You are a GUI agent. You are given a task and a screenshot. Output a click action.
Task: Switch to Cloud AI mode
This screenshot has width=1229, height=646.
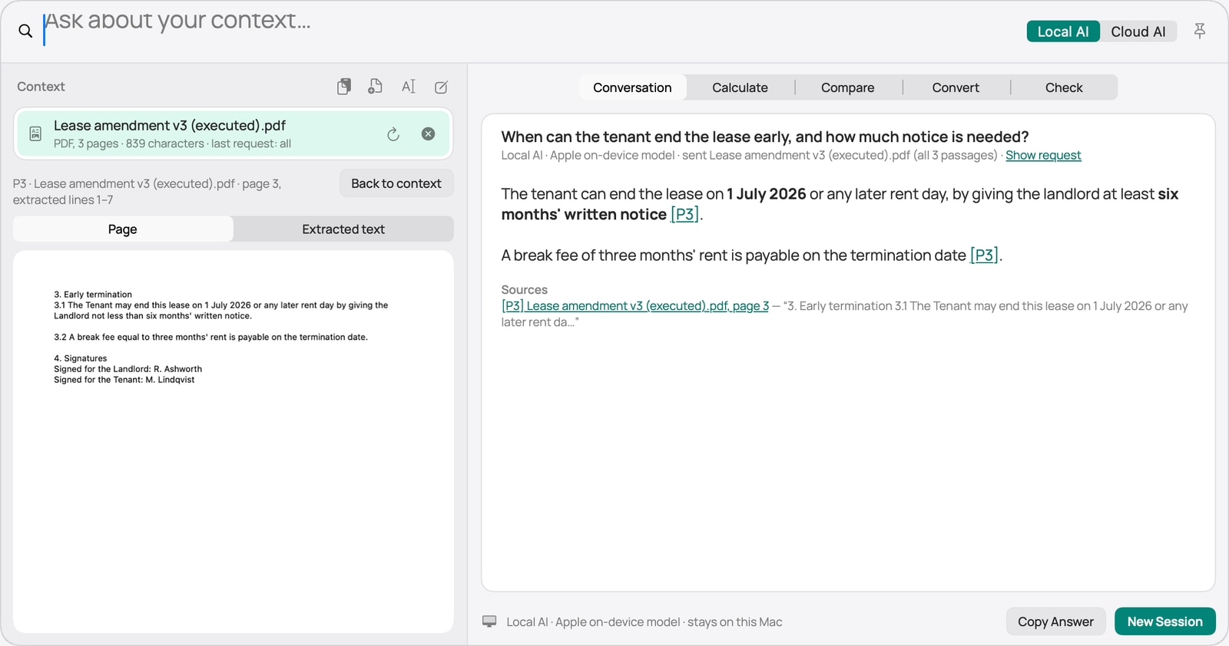[x=1138, y=31]
